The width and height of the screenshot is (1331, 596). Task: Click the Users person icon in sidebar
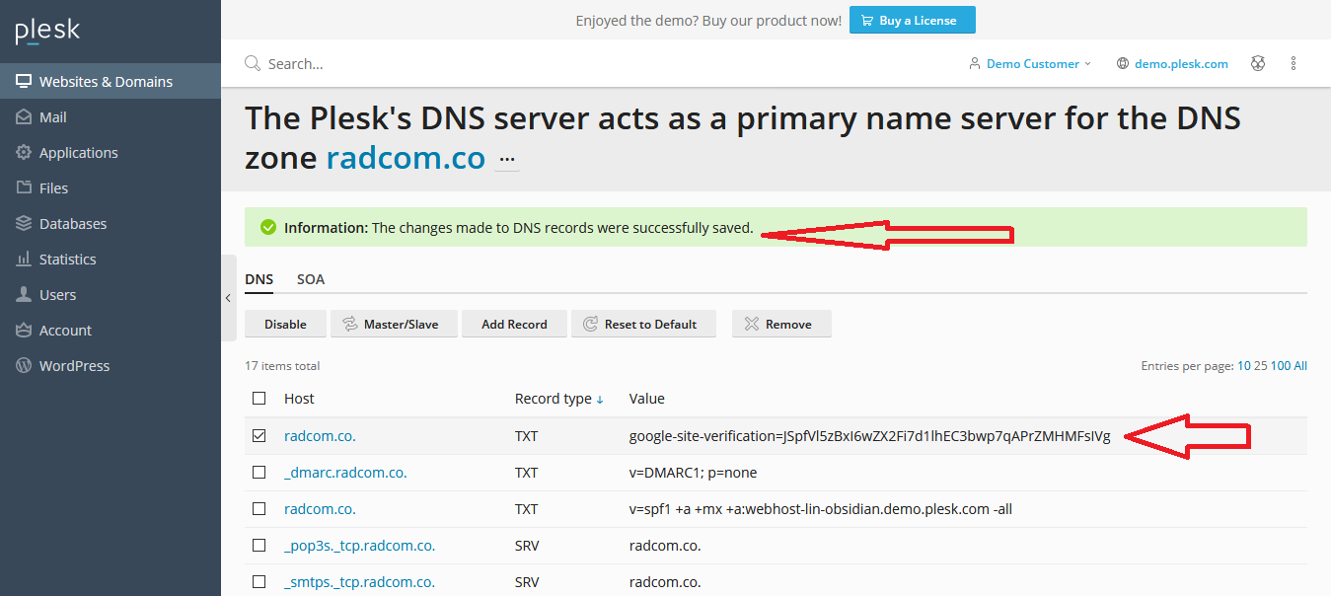[24, 295]
